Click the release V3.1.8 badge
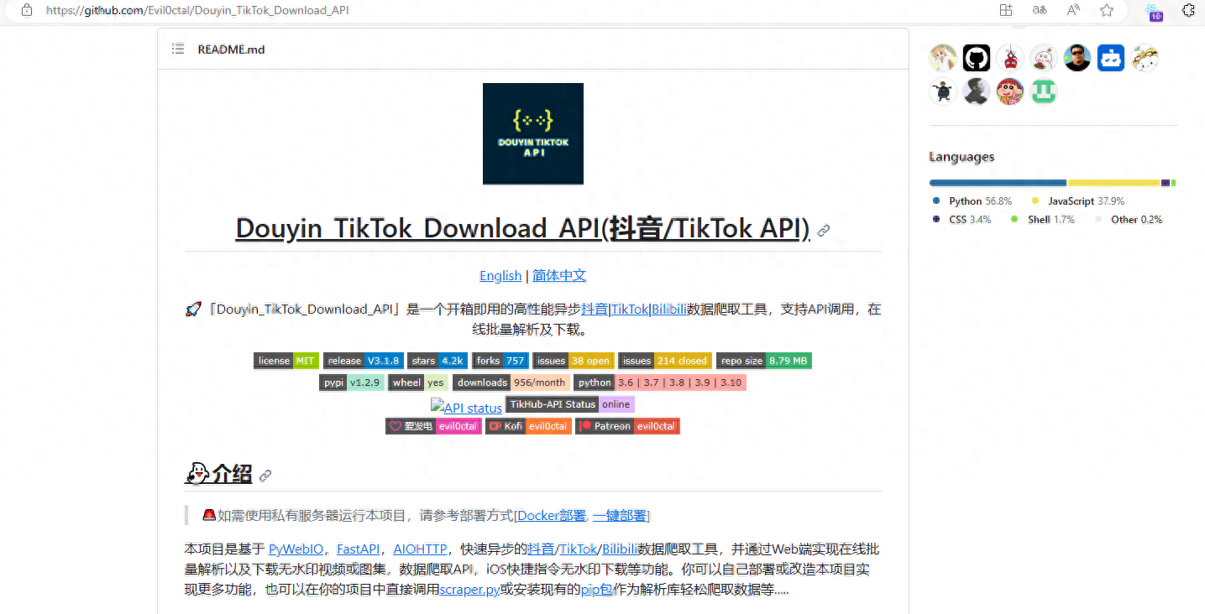 coord(363,361)
